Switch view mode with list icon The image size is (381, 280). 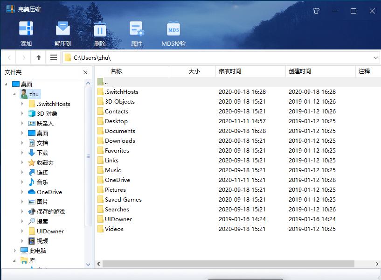[54, 57]
